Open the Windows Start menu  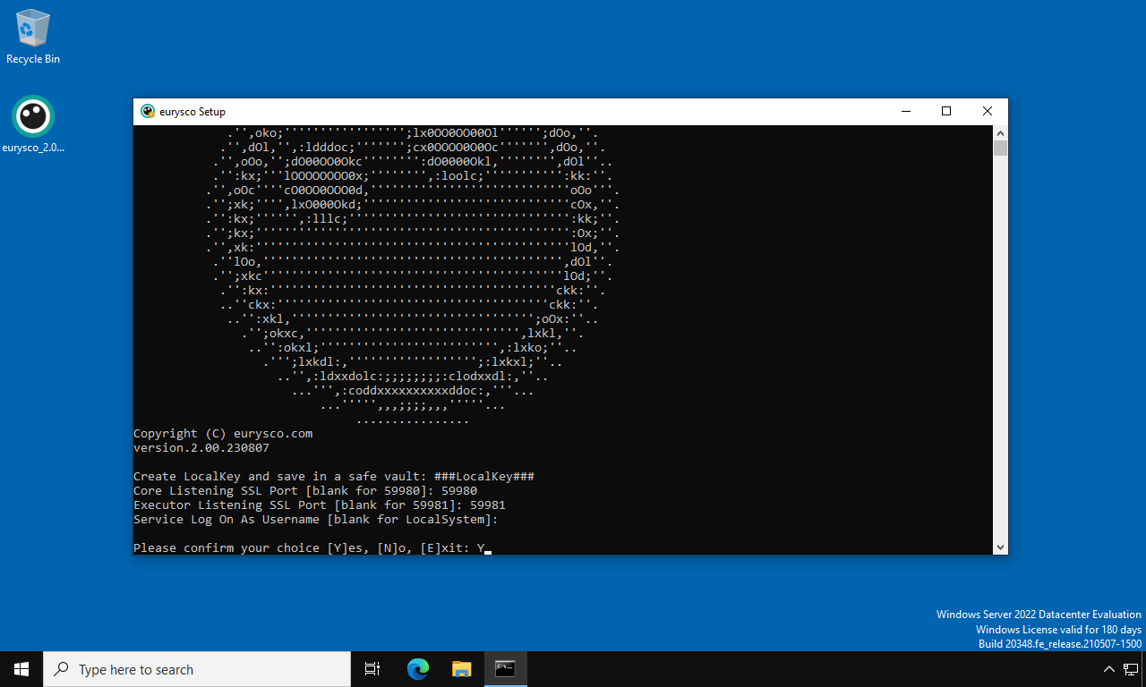click(x=21, y=669)
